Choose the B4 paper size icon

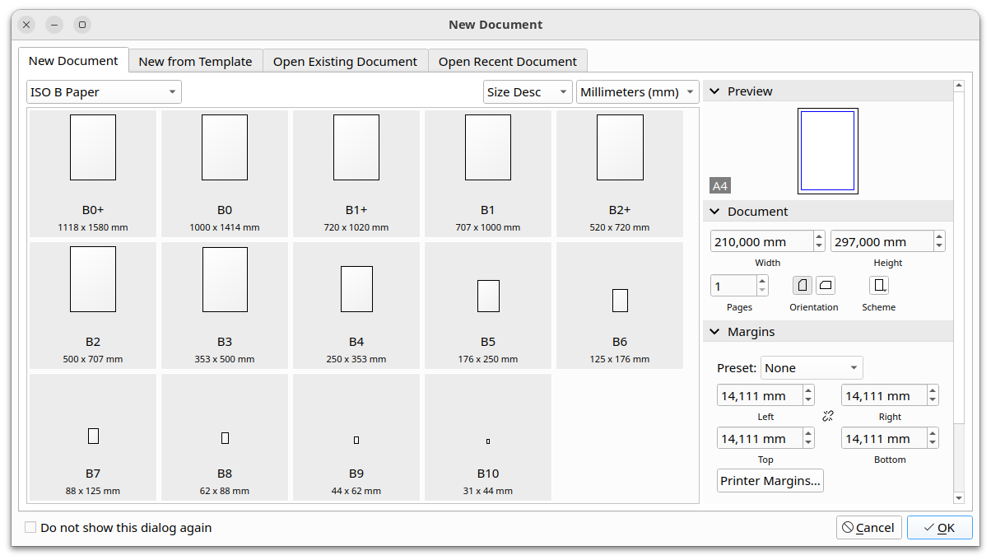(356, 289)
